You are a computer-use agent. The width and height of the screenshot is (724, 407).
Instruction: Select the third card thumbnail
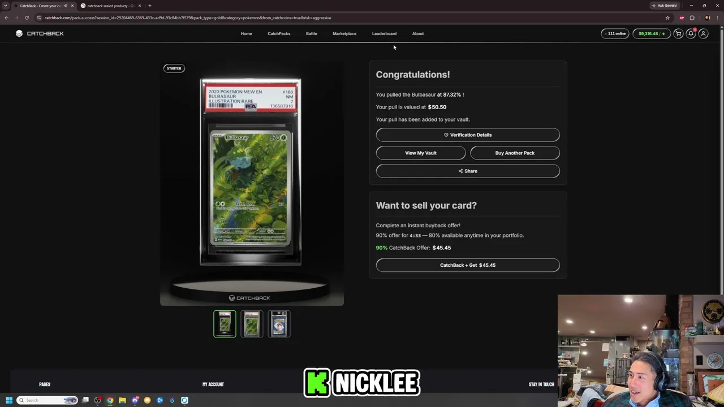[279, 323]
